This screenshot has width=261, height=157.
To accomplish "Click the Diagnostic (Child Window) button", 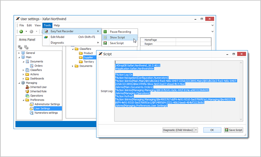I will 178,130.
